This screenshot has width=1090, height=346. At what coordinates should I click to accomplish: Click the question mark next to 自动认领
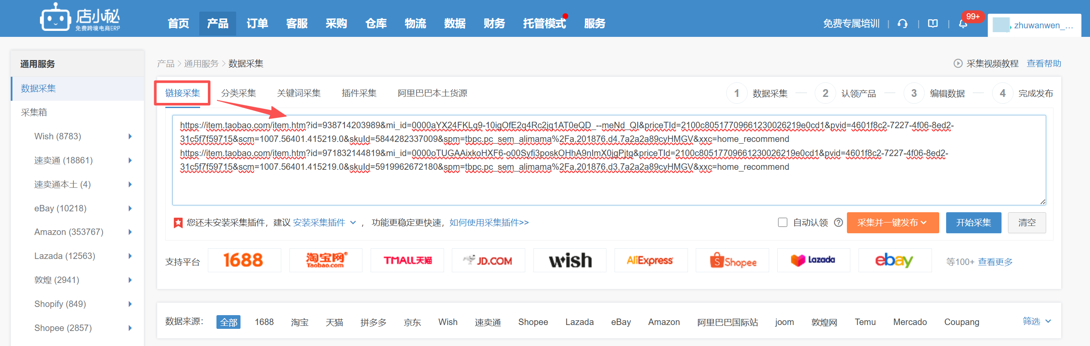838,223
